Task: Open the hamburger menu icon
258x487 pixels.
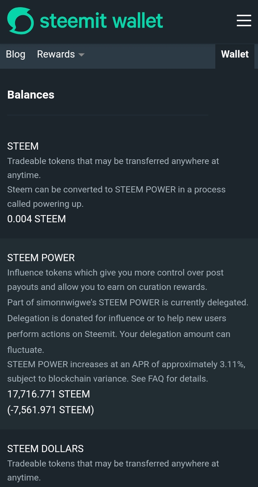Action: point(244,21)
